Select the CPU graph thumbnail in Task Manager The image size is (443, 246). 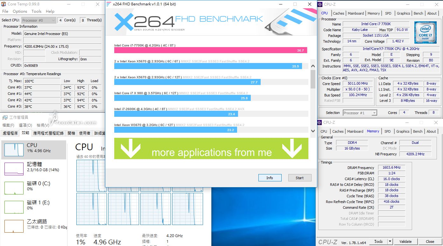pyautogui.click(x=14, y=150)
